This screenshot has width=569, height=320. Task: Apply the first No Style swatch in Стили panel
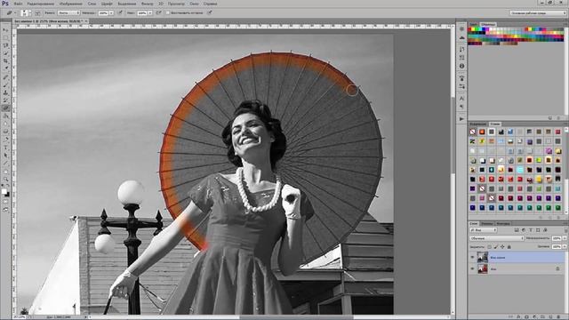[x=472, y=132]
